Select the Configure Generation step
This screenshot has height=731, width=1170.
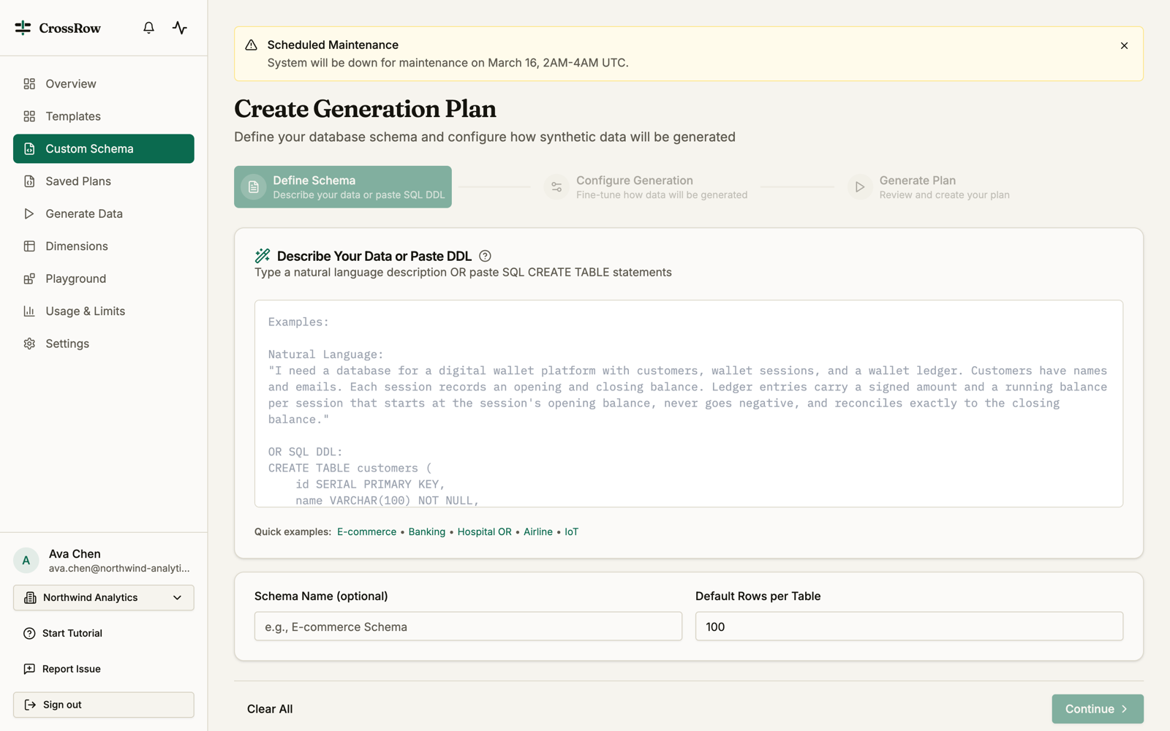646,187
